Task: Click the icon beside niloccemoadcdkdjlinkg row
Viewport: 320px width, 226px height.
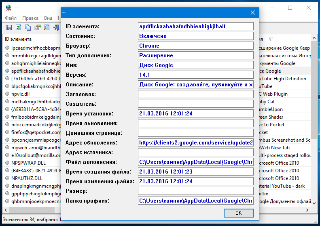Action: click(7, 124)
